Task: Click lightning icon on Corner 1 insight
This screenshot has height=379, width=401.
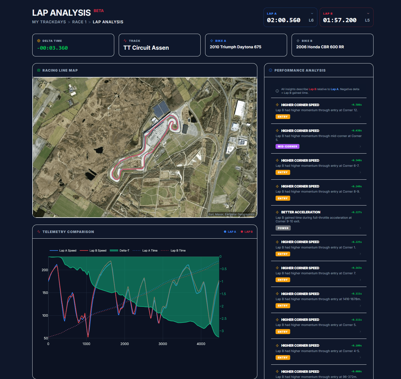Action: point(277,242)
